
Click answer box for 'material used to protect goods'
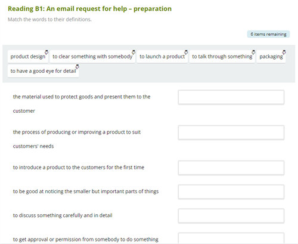click(x=231, y=97)
